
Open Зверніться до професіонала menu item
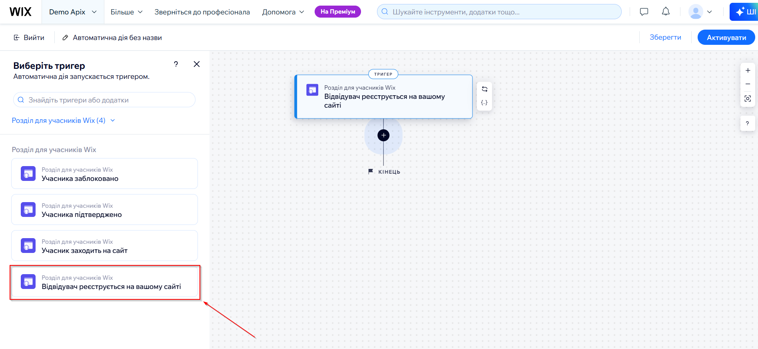point(202,12)
